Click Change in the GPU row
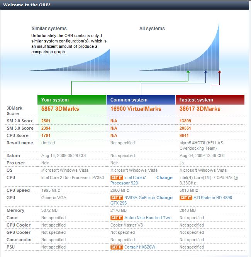This screenshot has height=257, width=251. point(164,198)
